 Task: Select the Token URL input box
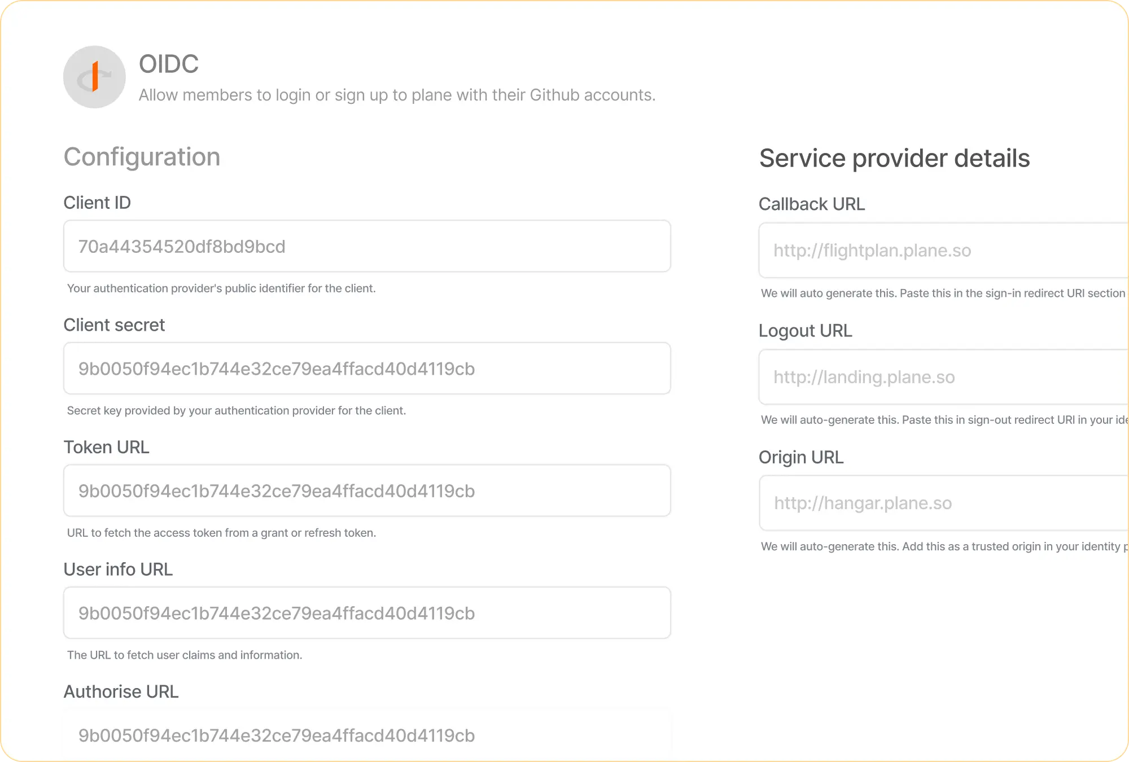coord(367,491)
